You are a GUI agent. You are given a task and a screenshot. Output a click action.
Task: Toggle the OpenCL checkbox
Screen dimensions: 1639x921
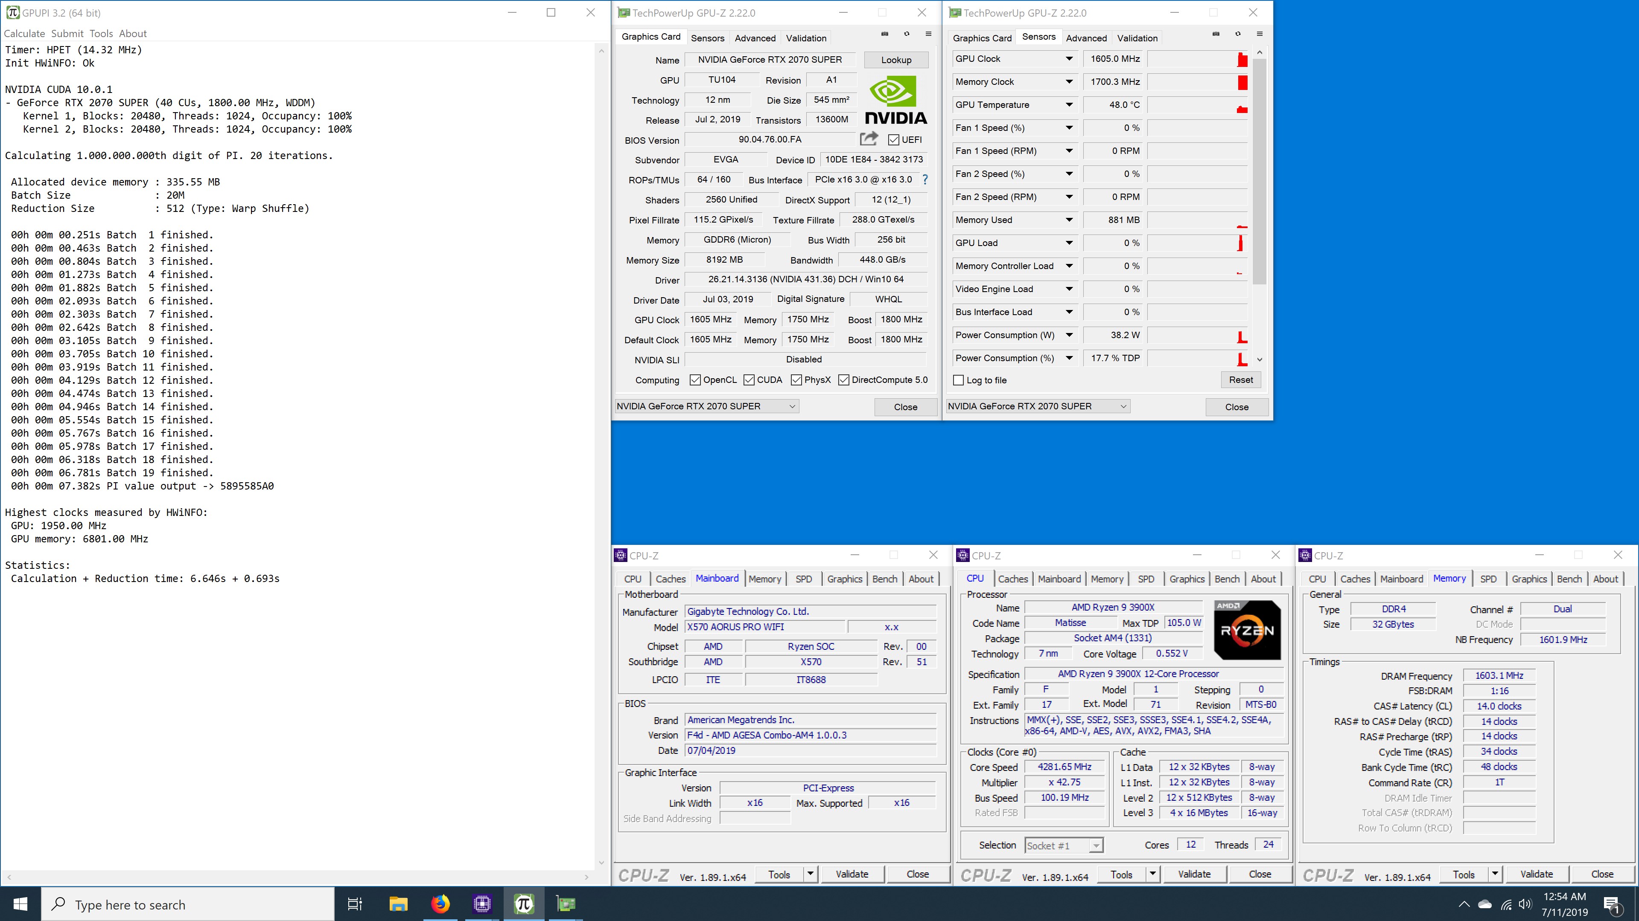695,380
